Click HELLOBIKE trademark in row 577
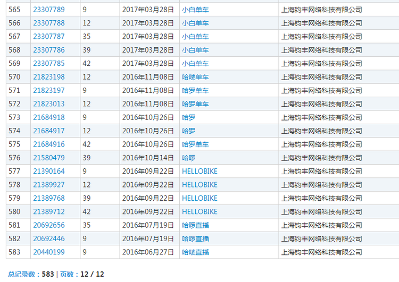 [199, 171]
